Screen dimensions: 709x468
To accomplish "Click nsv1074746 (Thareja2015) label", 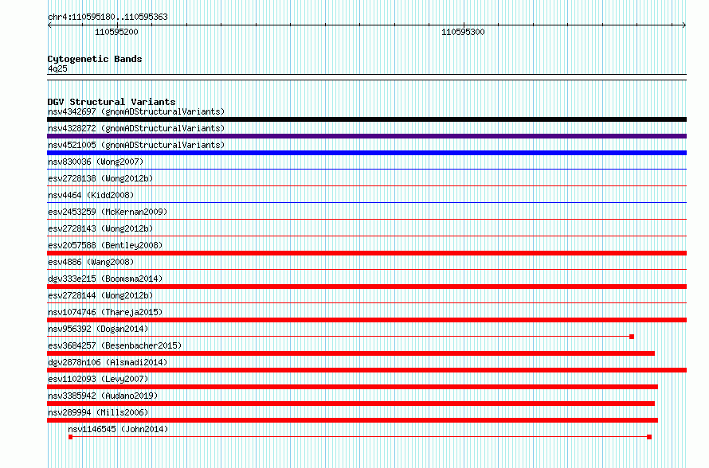I will click(x=105, y=312).
